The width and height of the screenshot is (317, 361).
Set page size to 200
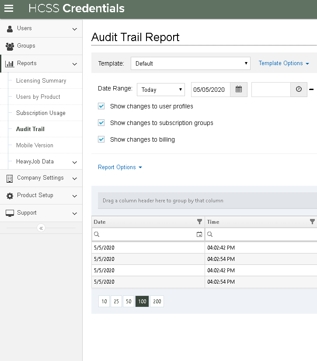(157, 302)
